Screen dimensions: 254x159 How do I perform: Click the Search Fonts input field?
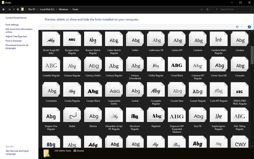232,10
